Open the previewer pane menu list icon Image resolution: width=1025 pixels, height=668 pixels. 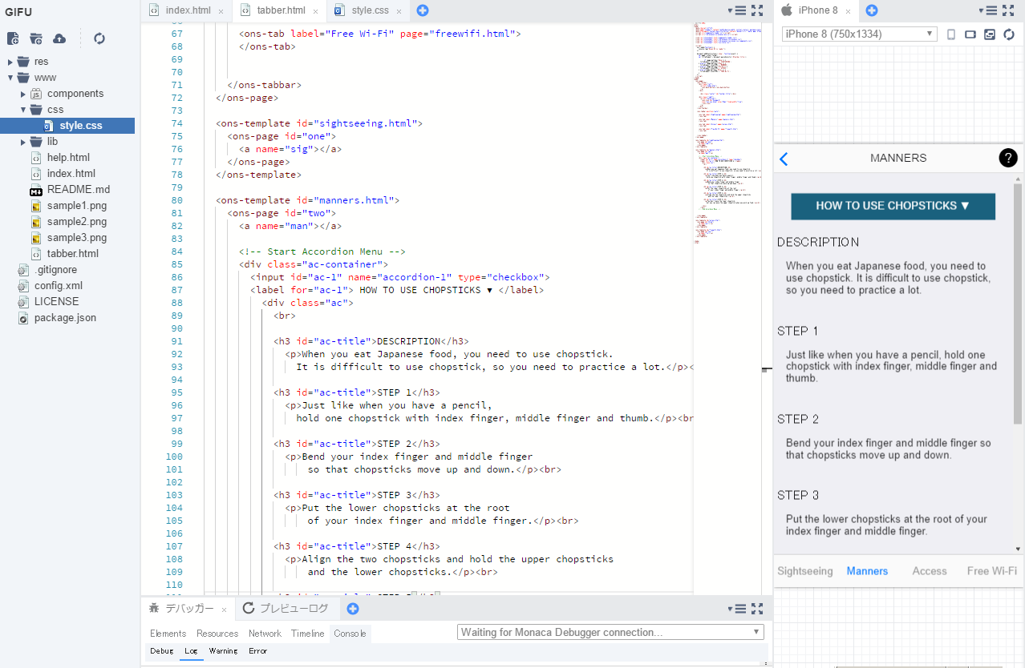point(990,10)
